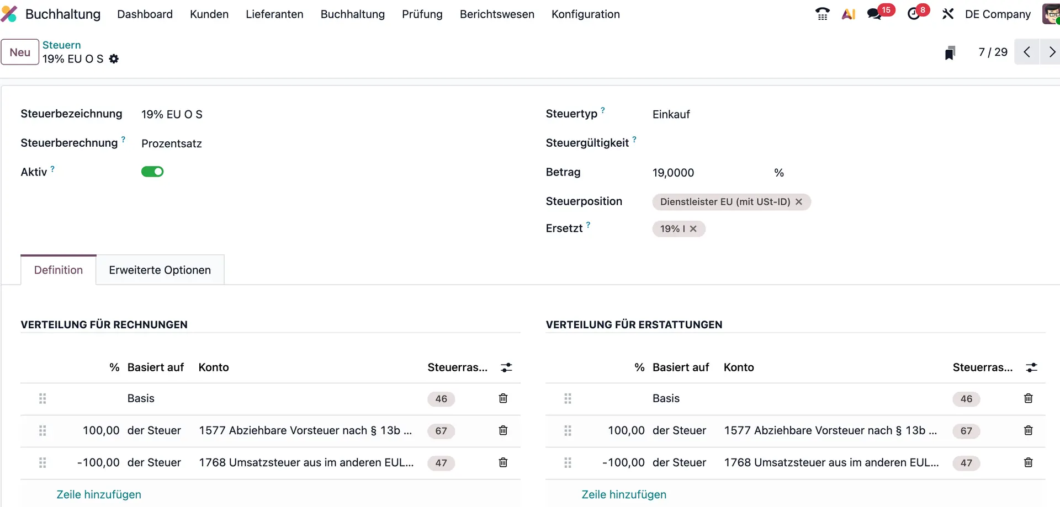Screen dimensions: 1060x507
Task: Switch to the Erweiterte Optionen tab
Action: [160, 270]
